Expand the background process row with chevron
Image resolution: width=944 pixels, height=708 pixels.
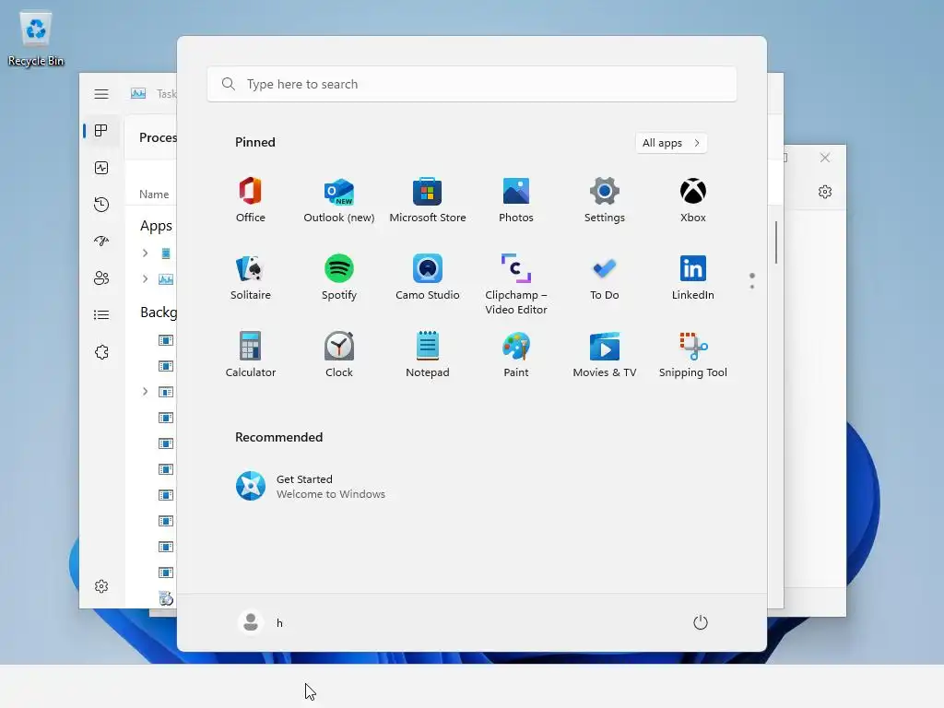tap(145, 391)
